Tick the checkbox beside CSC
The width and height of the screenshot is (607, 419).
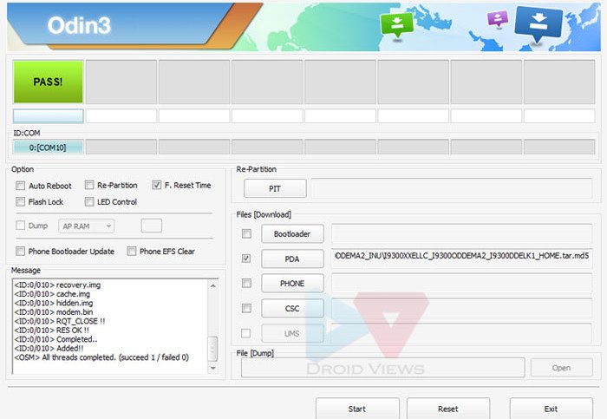(246, 308)
